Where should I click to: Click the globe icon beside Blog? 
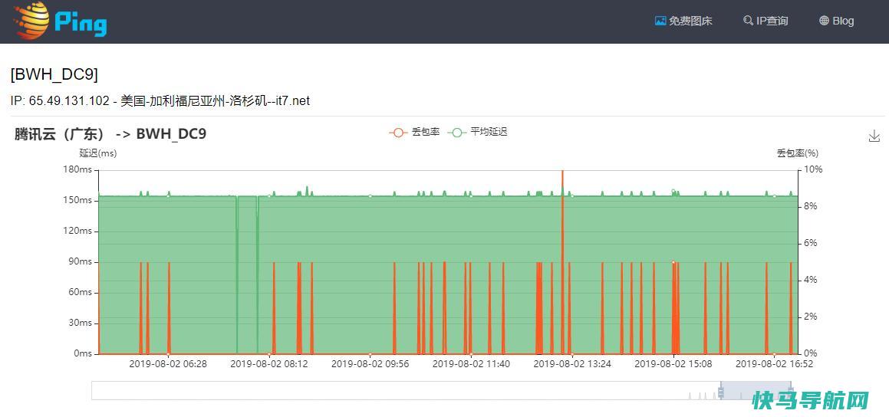tap(825, 21)
